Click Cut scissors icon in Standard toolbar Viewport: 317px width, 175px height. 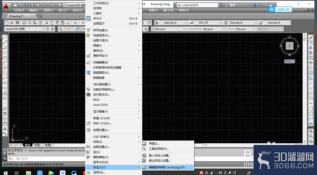[47, 22]
